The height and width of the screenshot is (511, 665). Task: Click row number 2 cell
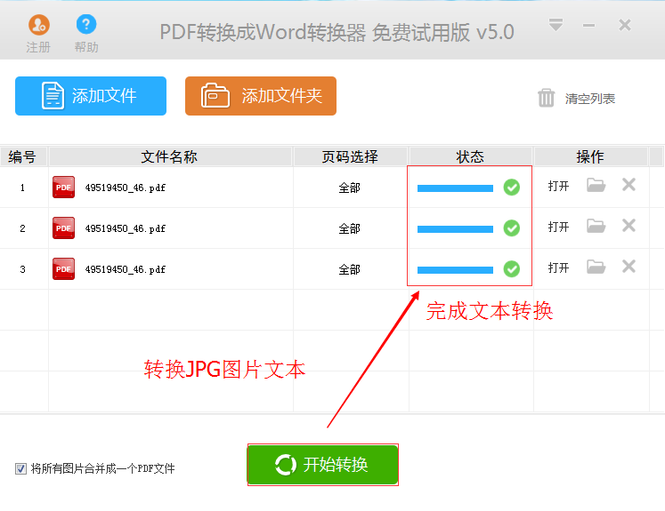23,228
